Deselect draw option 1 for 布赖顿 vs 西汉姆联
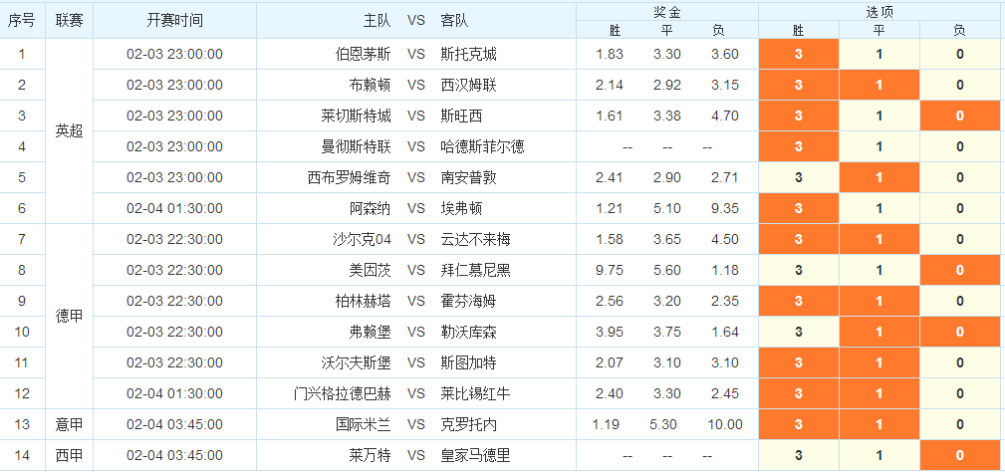The image size is (1005, 476). click(879, 85)
